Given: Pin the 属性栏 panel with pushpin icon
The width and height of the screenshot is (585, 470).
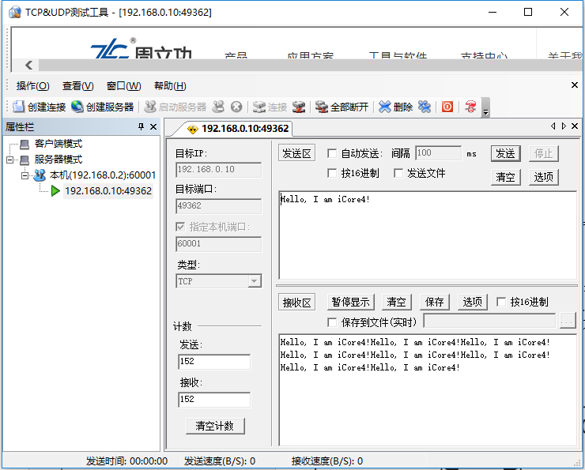Looking at the screenshot, I should coord(142,127).
